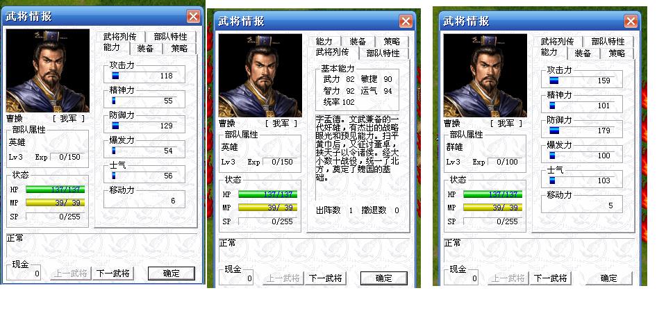Open 装备 tab in right window
Screen dimensions: 666x336
click(583, 53)
